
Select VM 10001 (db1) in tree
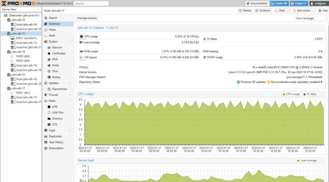point(23,93)
